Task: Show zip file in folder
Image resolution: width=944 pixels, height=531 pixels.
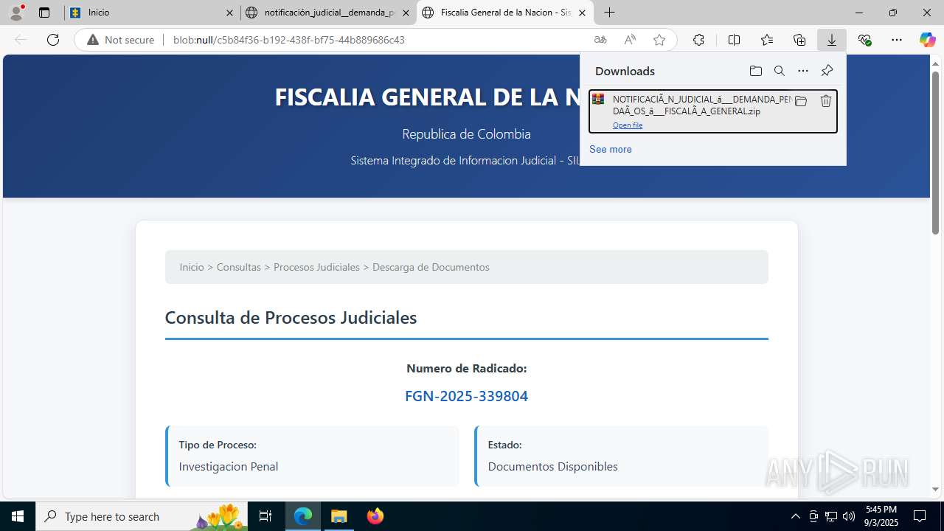Action: click(801, 101)
